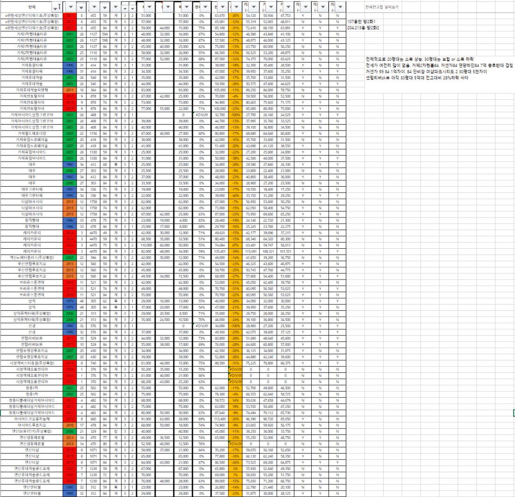Open filter above peak price column starting 63,670

tap(223, 7)
